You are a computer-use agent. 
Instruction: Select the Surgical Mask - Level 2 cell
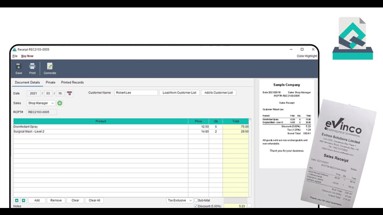point(101,132)
